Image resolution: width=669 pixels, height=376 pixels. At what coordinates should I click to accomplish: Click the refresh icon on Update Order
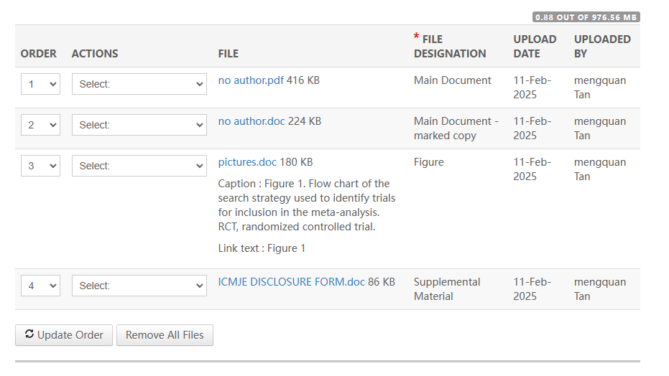(29, 334)
